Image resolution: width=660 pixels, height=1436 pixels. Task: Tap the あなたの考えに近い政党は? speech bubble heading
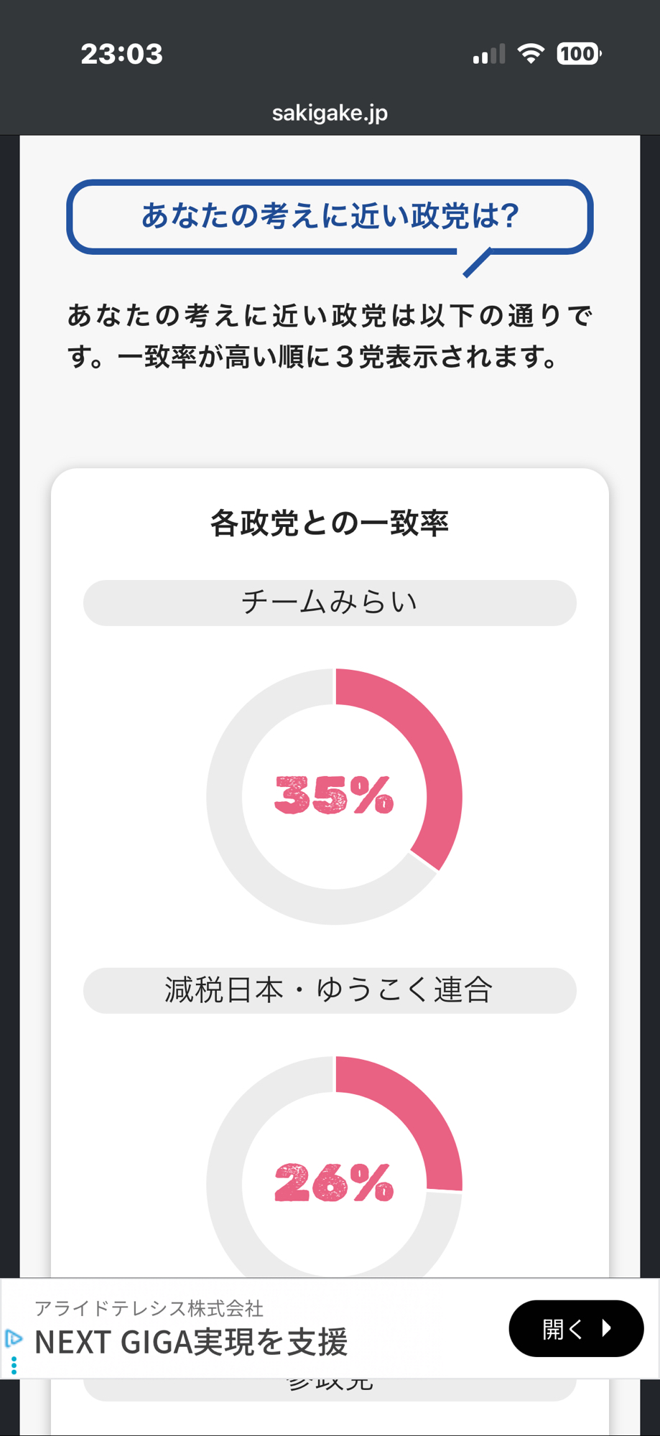coord(330,216)
